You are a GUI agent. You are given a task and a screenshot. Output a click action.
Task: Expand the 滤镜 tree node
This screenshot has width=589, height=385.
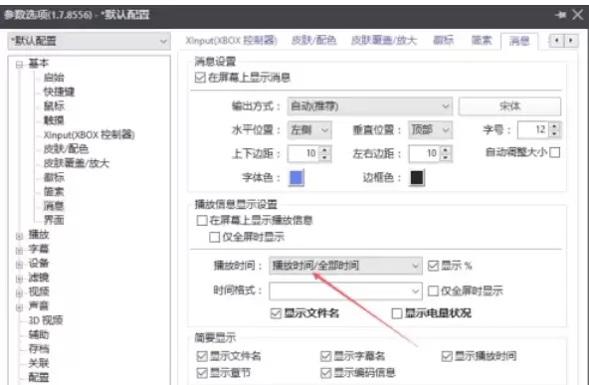[x=20, y=279]
